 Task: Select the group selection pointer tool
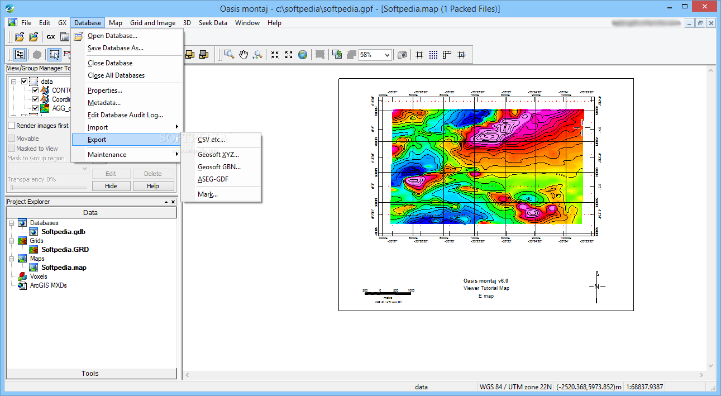tap(54, 54)
